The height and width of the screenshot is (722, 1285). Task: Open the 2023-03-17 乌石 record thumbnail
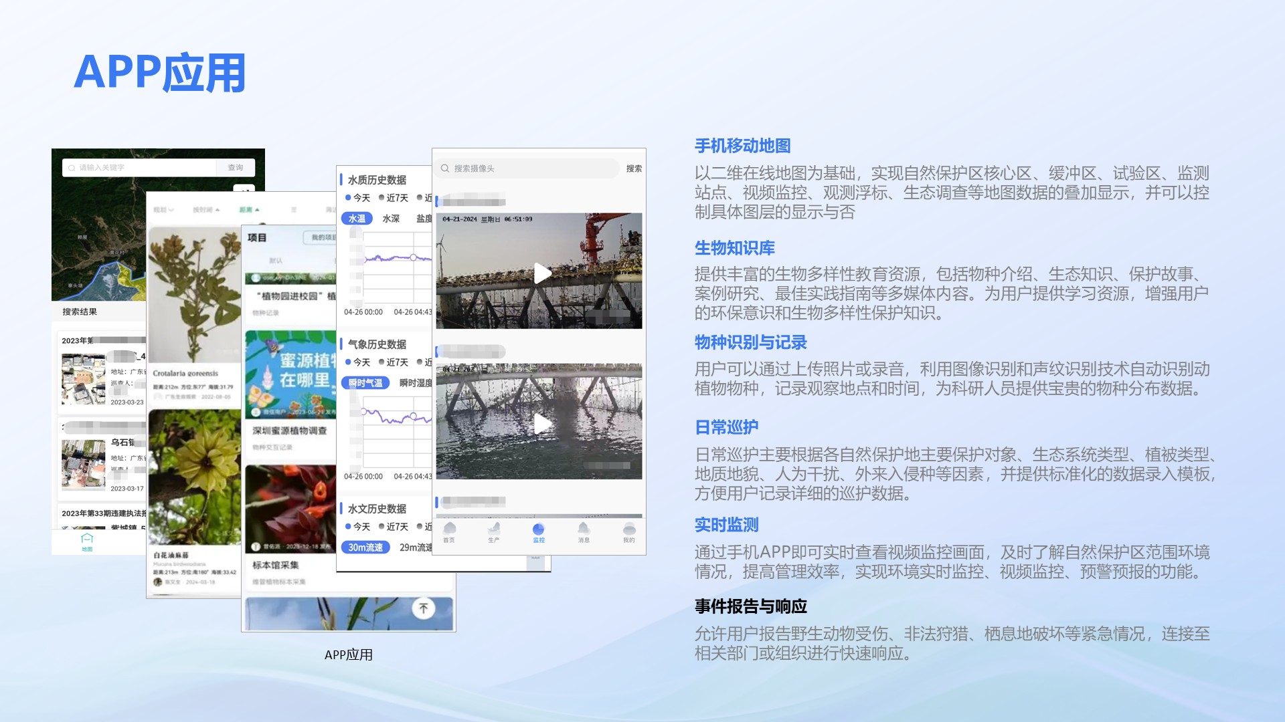pos(84,465)
